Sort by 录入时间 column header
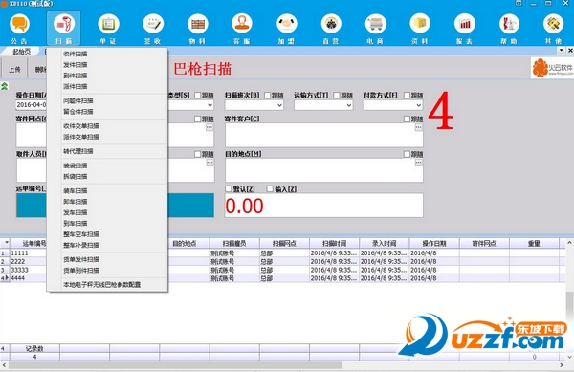This screenshot has height=372, width=574. (384, 243)
